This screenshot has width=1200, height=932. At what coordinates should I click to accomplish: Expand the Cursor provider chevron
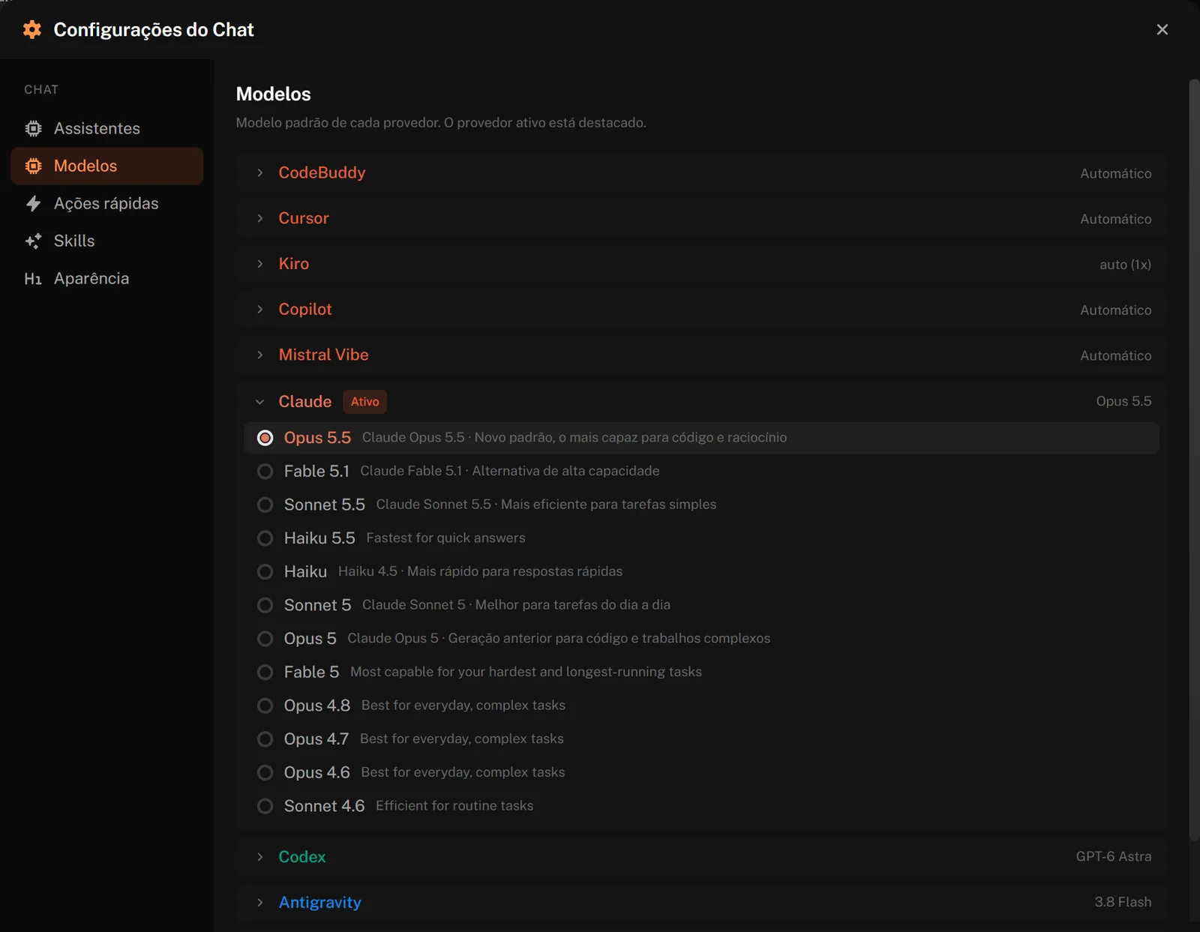pos(259,218)
